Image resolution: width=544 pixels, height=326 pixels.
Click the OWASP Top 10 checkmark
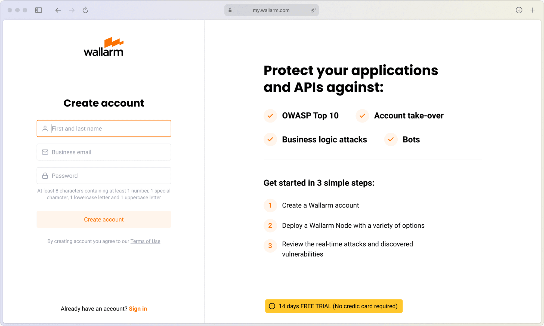coord(270,116)
